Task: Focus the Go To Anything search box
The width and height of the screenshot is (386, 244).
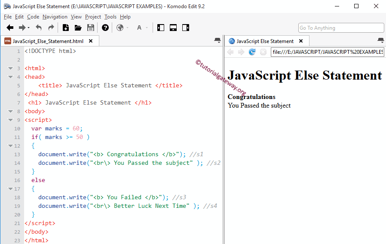Action: coord(341,28)
